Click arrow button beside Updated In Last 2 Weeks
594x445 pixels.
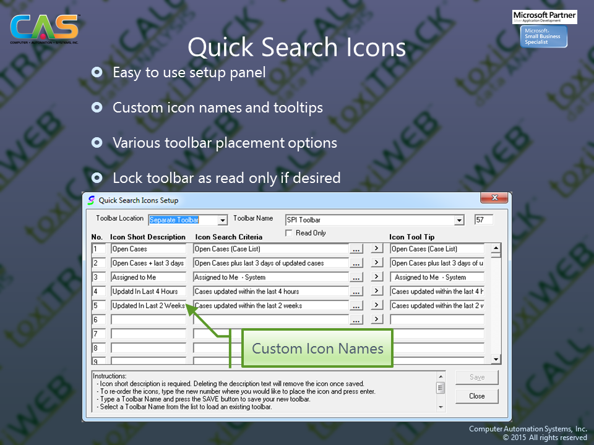click(376, 306)
